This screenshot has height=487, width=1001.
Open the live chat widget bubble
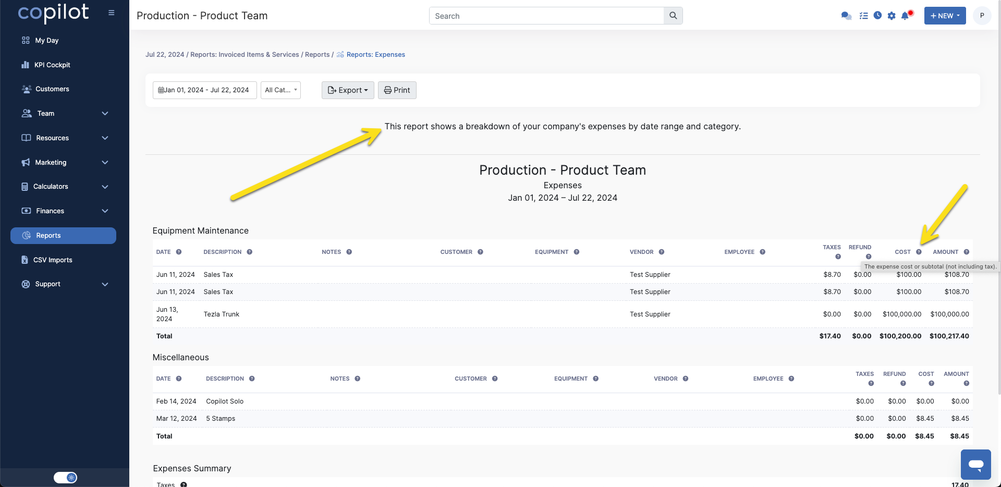coord(975,464)
